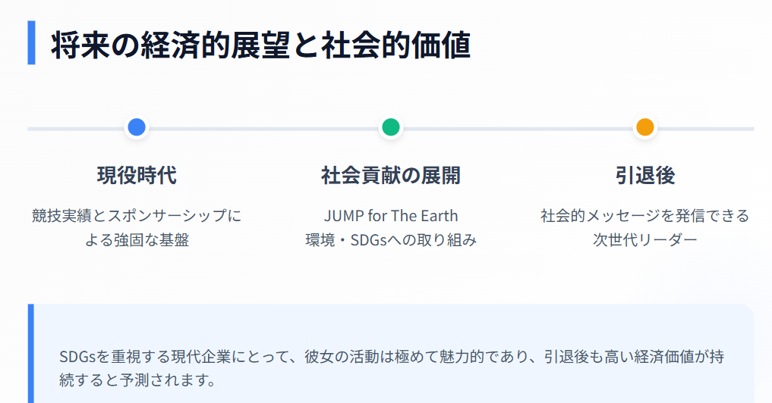This screenshot has width=772, height=403.
Task: Click the 環境・SDGsへの取り組み text
Action: click(391, 241)
